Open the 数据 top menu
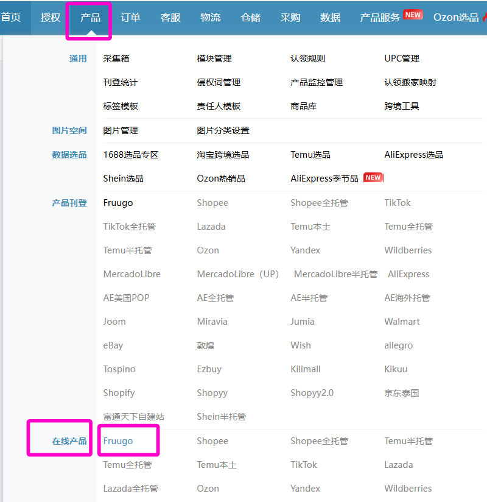The image size is (487, 502). [x=330, y=17]
